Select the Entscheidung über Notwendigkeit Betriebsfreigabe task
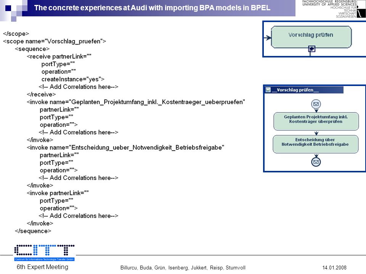Screen dimensions: 366x274 315,144
